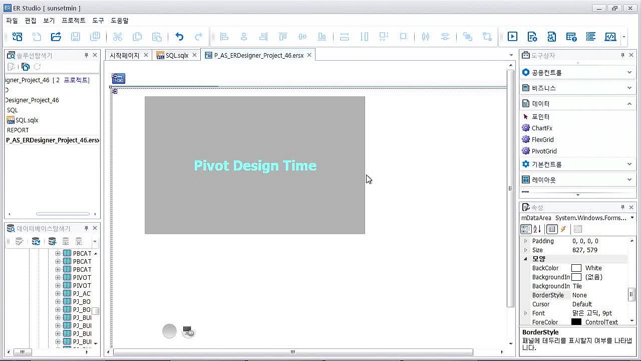641x361 pixels.
Task: Click the ForeColor black color swatch
Action: pyautogui.click(x=576, y=322)
